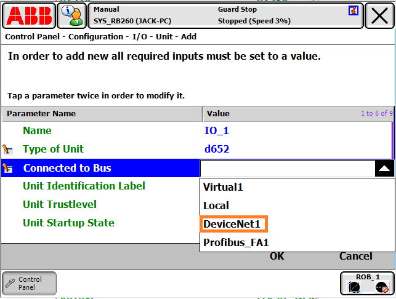Viewport: 396px width, 299px height.
Task: Select the Name parameter row
Action: click(37, 130)
